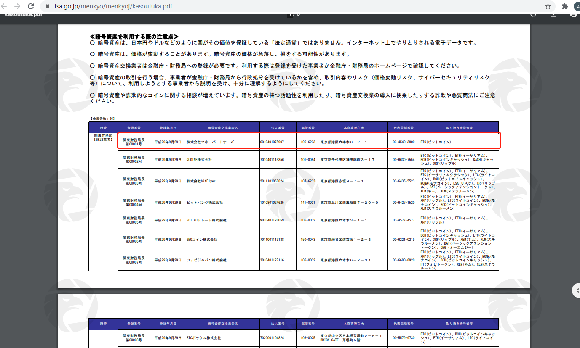Click phone number 03-6221-0219
The image size is (580, 348).
404,240
